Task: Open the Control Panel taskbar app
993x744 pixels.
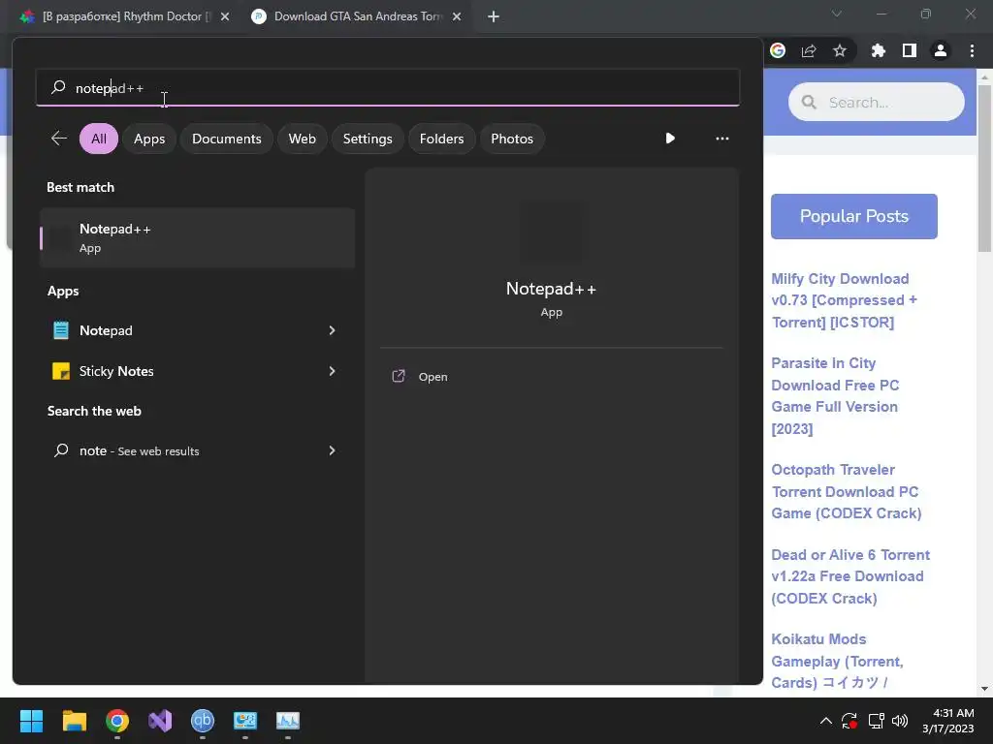Action: coord(245,721)
